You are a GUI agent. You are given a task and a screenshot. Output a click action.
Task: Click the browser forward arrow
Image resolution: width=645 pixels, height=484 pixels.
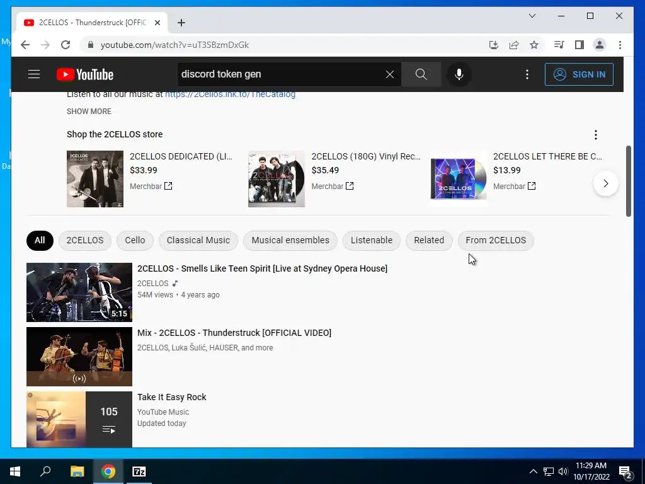[x=45, y=45]
